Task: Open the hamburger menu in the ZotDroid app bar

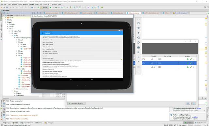Action: tap(42, 33)
